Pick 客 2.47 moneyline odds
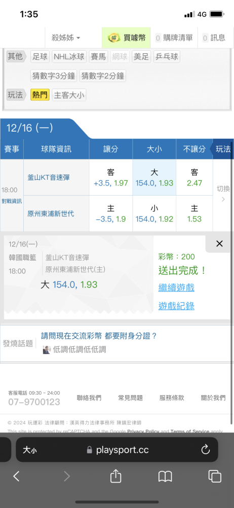The height and width of the screenshot is (508, 234). click(194, 177)
